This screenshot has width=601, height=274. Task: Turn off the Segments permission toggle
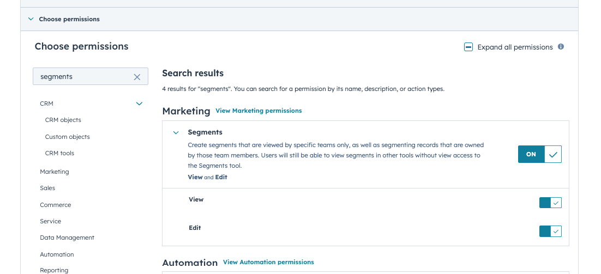tap(539, 154)
